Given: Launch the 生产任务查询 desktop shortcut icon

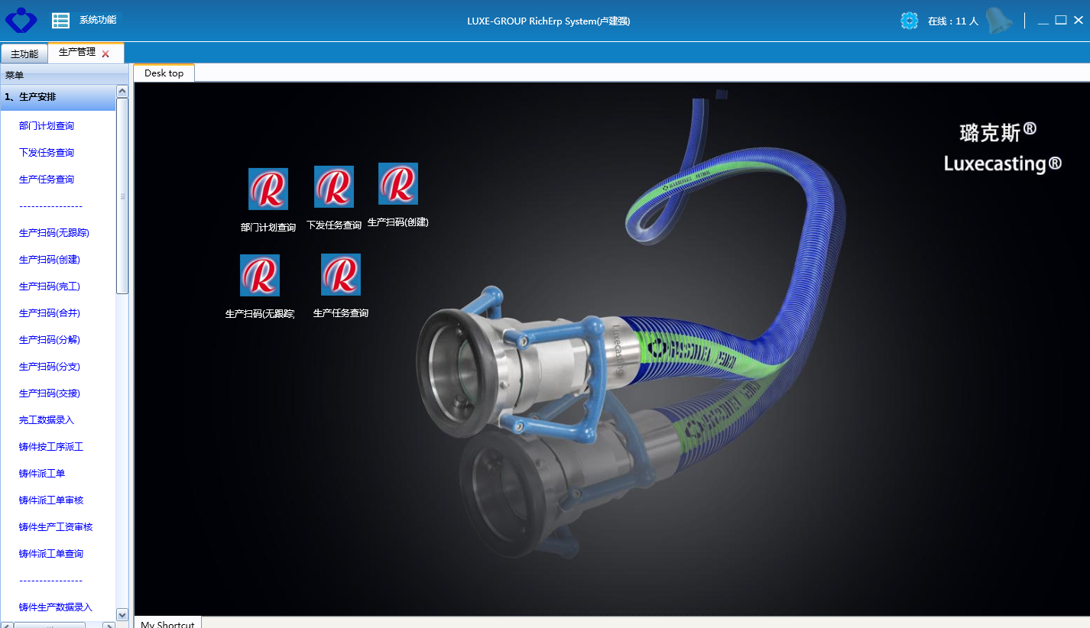Looking at the screenshot, I should 341,275.
